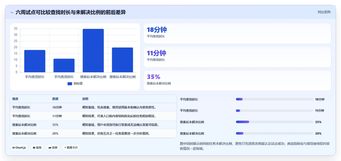Click the 11分钟 value beside its progress bar
The image size is (341, 161).
[320, 111]
